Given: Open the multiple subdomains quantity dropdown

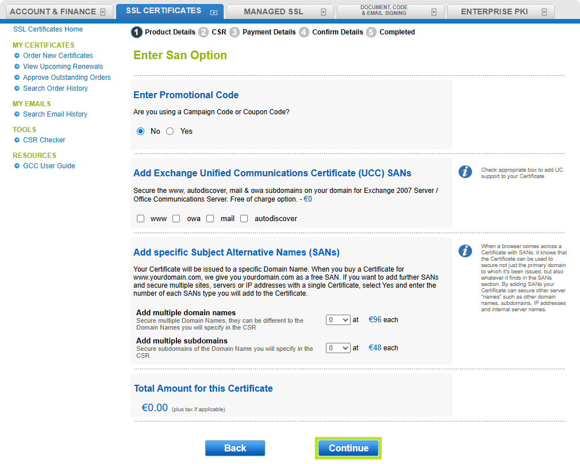Looking at the screenshot, I should coord(337,348).
